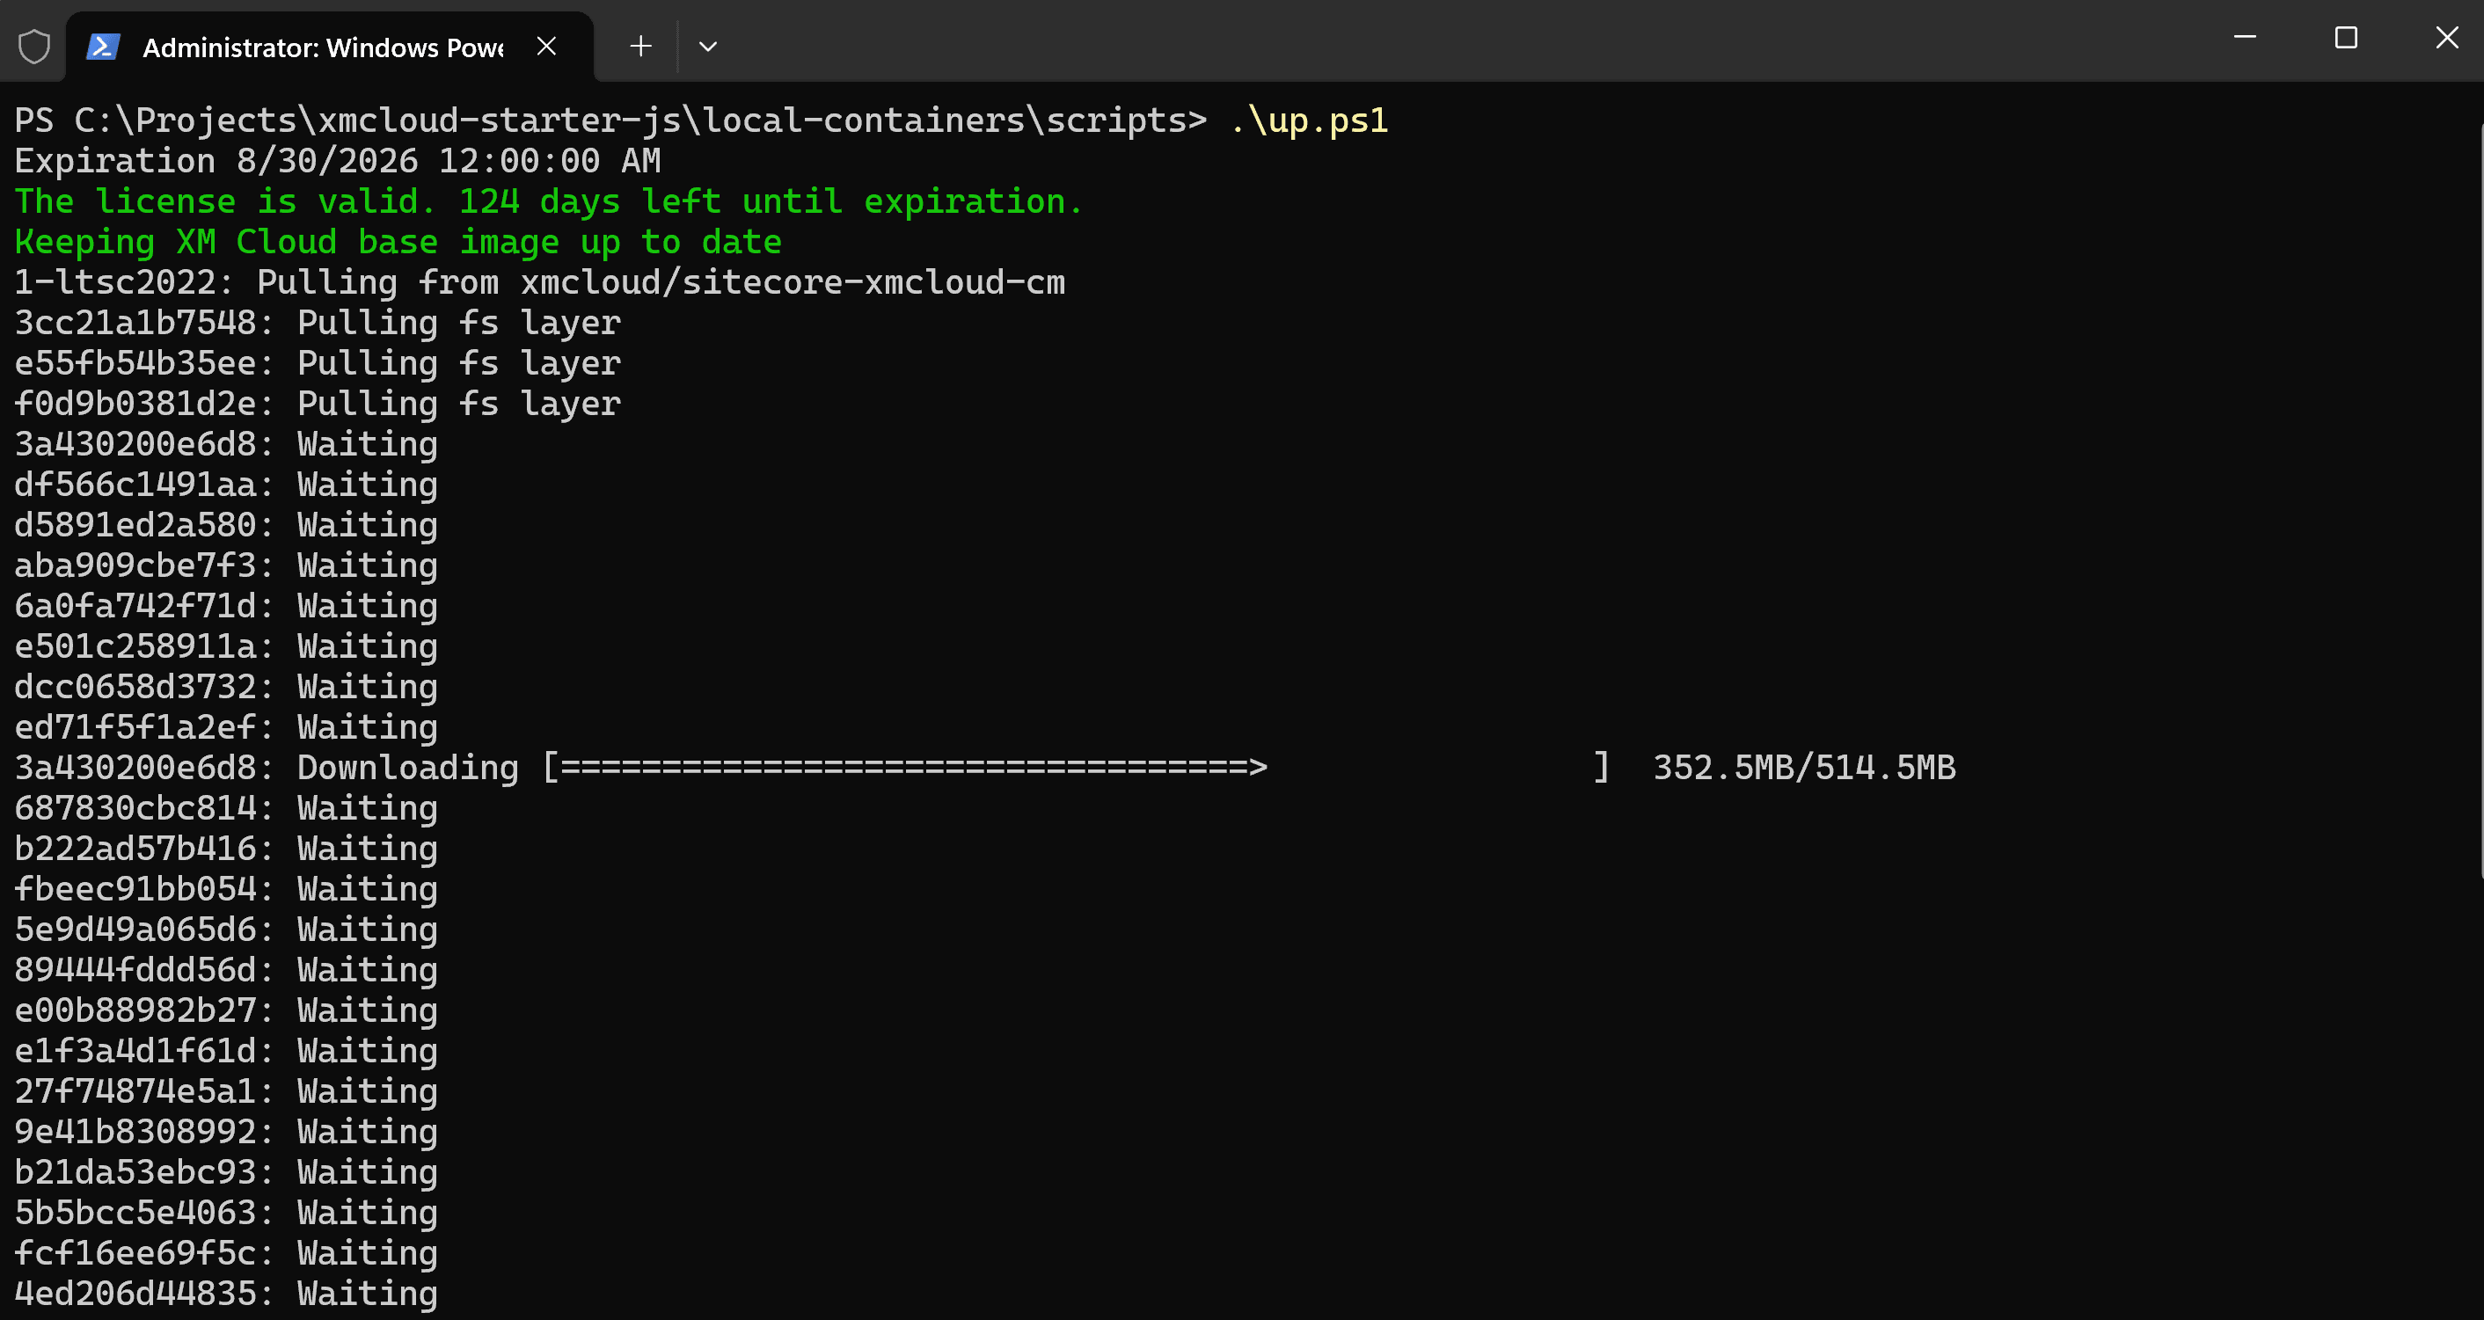Screen dimensions: 2484x1320
Task: Close the Windows Terminal window
Action: tap(2446, 38)
